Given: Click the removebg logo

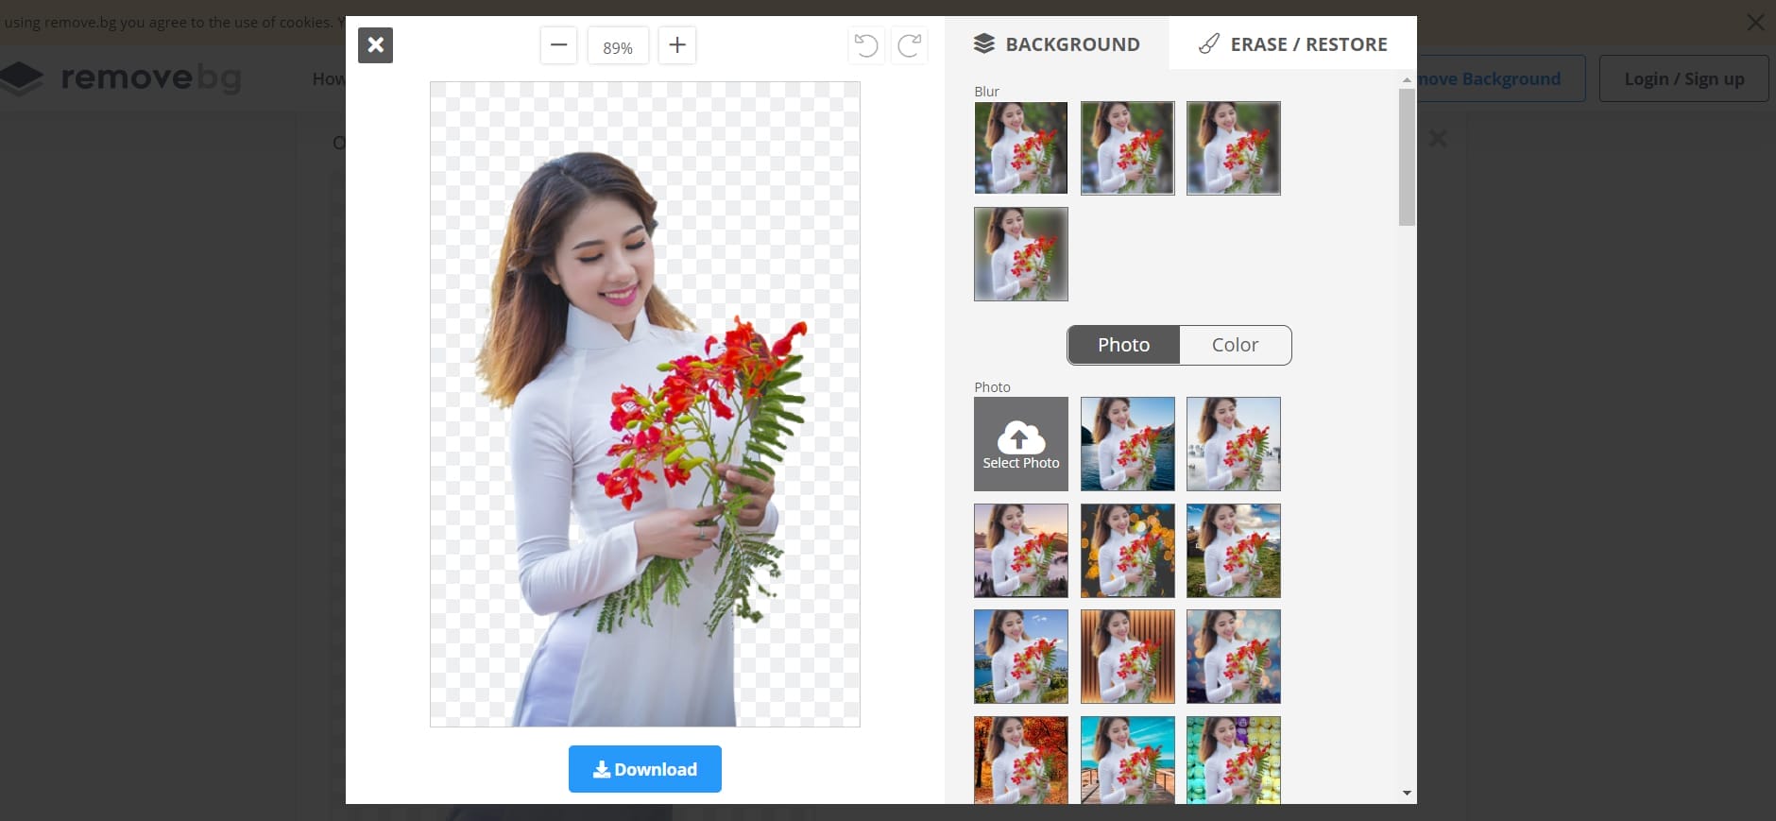Looking at the screenshot, I should [x=123, y=78].
